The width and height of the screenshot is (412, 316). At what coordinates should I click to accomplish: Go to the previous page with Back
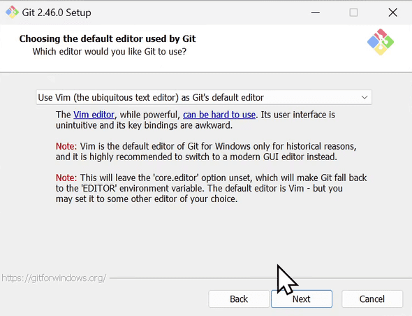(239, 299)
